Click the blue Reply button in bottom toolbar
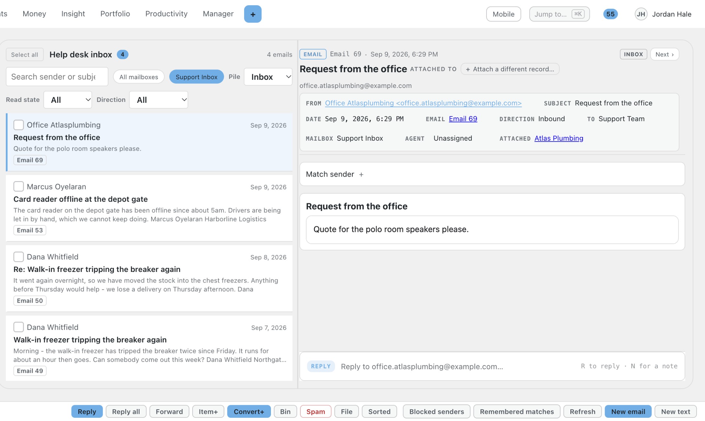Viewport: 705px width, 421px height. click(x=87, y=412)
